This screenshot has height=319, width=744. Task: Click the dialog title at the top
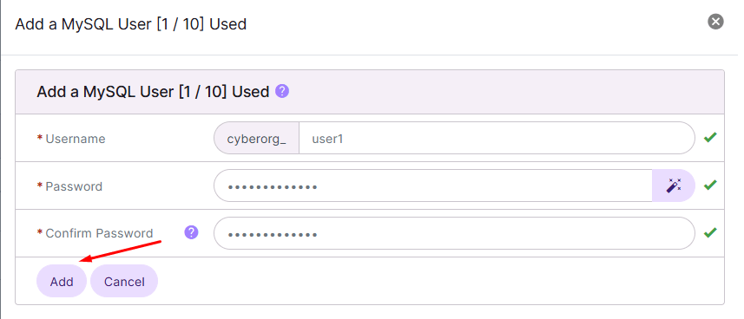click(131, 23)
